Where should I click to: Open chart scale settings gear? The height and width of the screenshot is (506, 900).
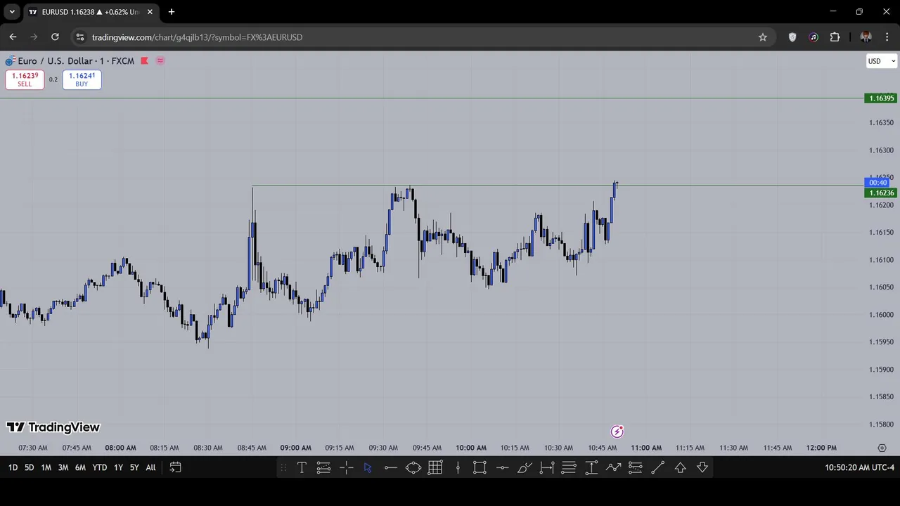click(x=882, y=448)
